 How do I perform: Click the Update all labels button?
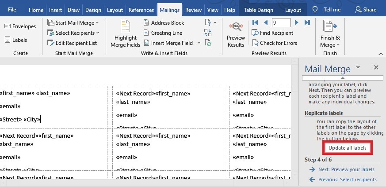click(348, 148)
